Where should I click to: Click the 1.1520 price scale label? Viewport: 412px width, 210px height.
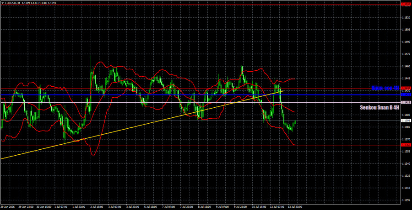pos(406,17)
